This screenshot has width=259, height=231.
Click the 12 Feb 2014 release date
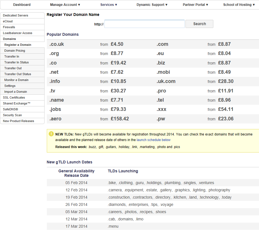point(76,190)
